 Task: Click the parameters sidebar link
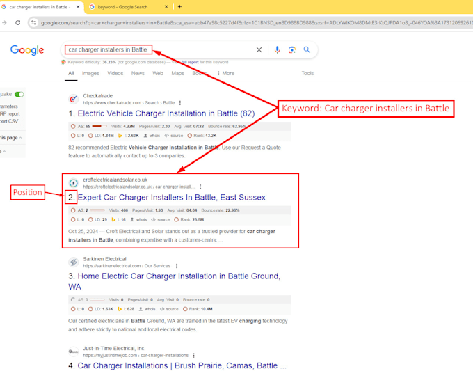[9, 106]
